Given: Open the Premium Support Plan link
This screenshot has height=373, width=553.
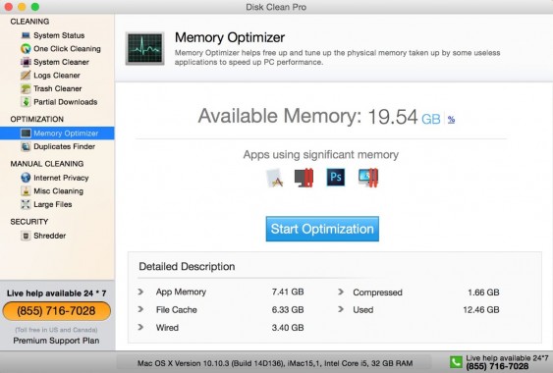Looking at the screenshot, I should point(56,341).
